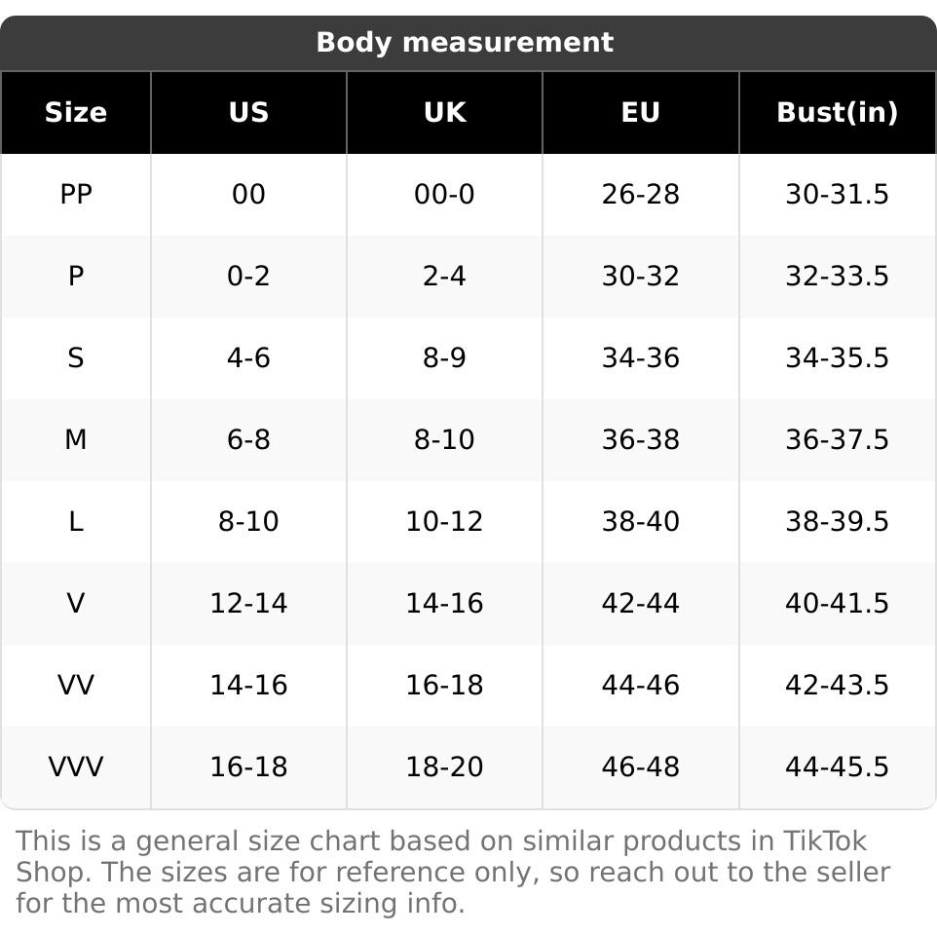
Task: Pick the V size cell
Action: point(76,604)
